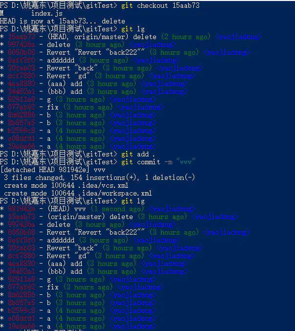Click the 'git checkout 15aab73' command text
The height and width of the screenshot is (331, 295).
click(160, 5)
